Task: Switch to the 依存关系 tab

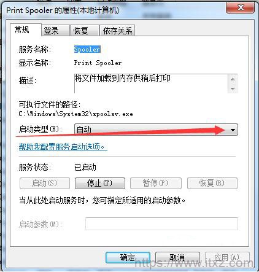Action: [x=117, y=31]
